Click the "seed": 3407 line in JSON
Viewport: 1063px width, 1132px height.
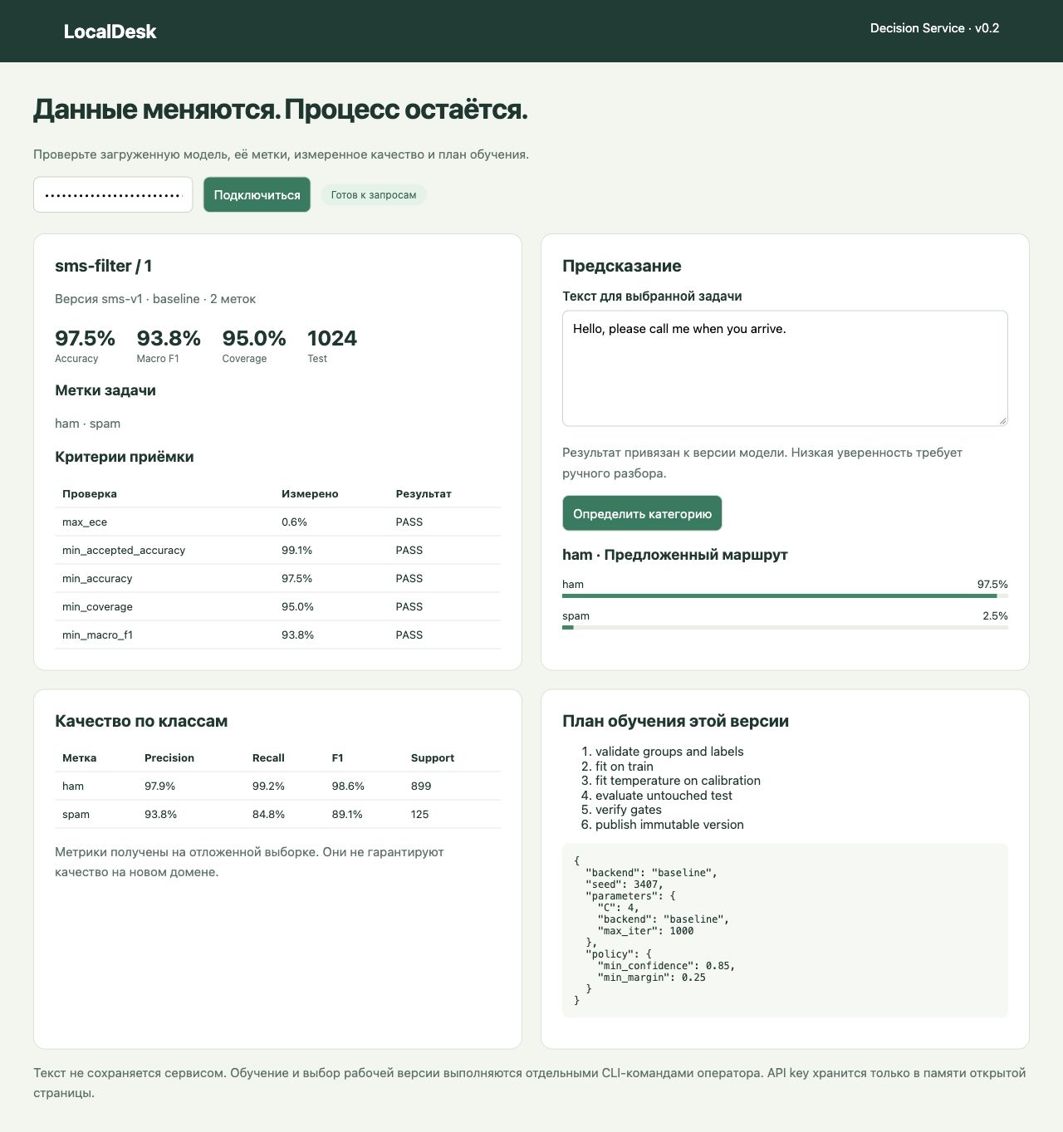coord(624,885)
